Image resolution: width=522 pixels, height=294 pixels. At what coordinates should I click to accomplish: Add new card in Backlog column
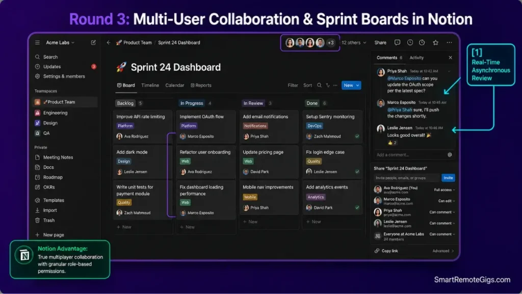[x=124, y=227]
